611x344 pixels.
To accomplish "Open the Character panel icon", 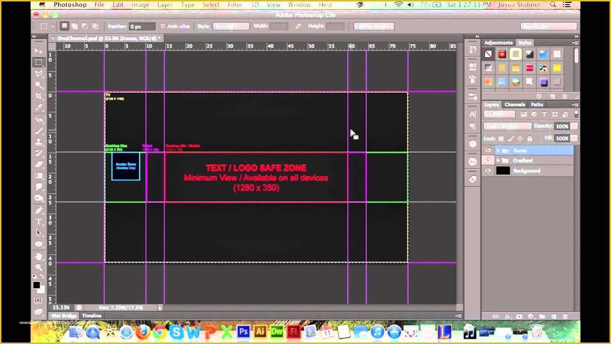I will coord(473,114).
